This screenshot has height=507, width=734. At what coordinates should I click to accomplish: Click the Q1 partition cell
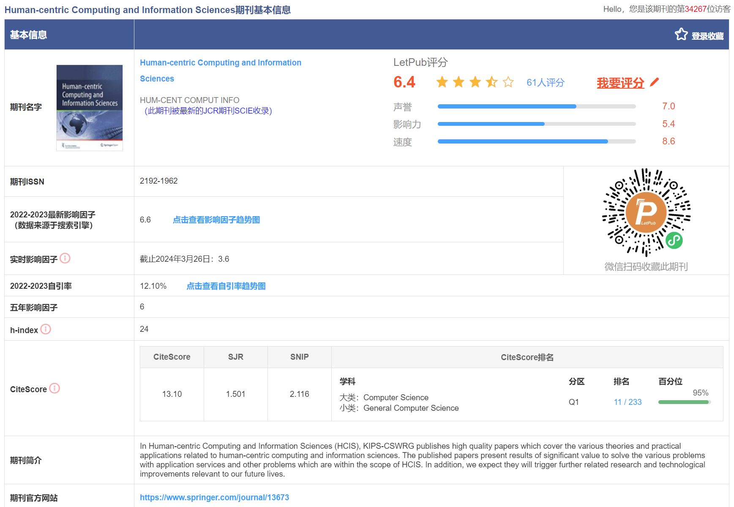[x=573, y=402]
